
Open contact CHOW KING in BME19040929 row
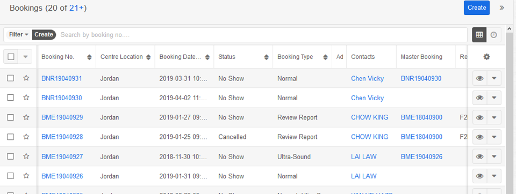click(x=370, y=117)
